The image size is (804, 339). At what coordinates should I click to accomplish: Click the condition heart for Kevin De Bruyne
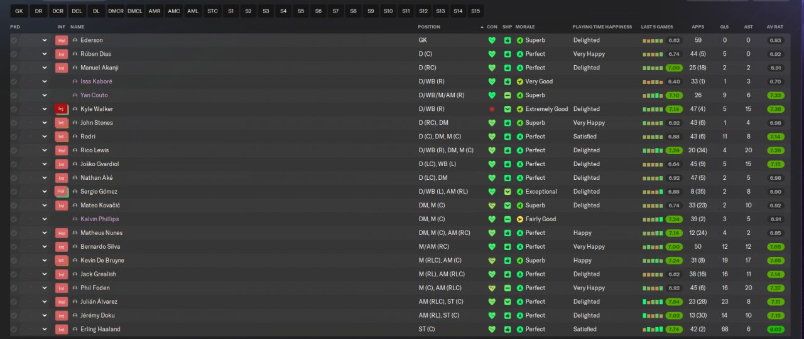point(492,261)
